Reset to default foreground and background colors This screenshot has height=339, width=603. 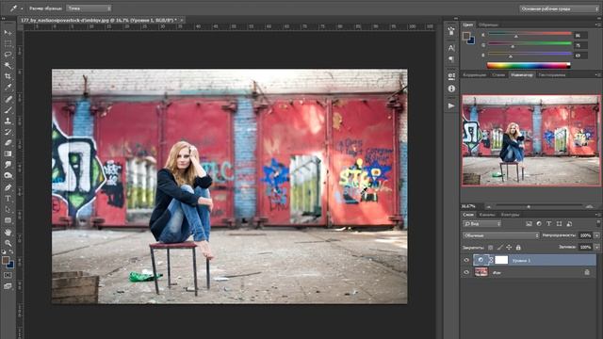[4, 252]
